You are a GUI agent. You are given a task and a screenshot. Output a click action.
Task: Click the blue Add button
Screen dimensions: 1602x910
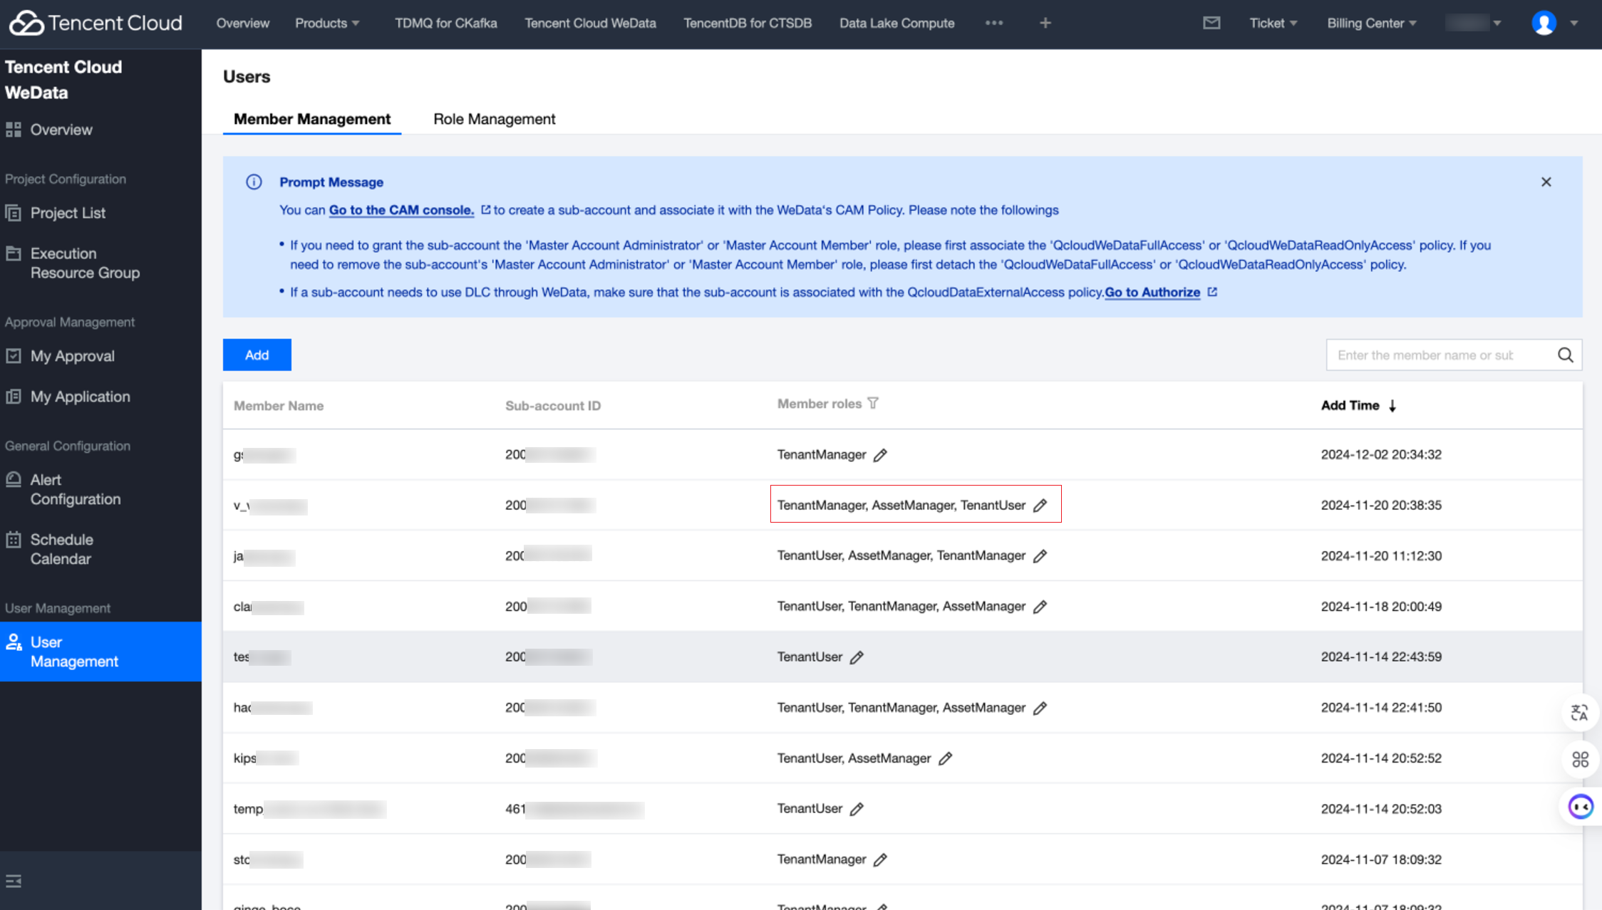coord(257,355)
